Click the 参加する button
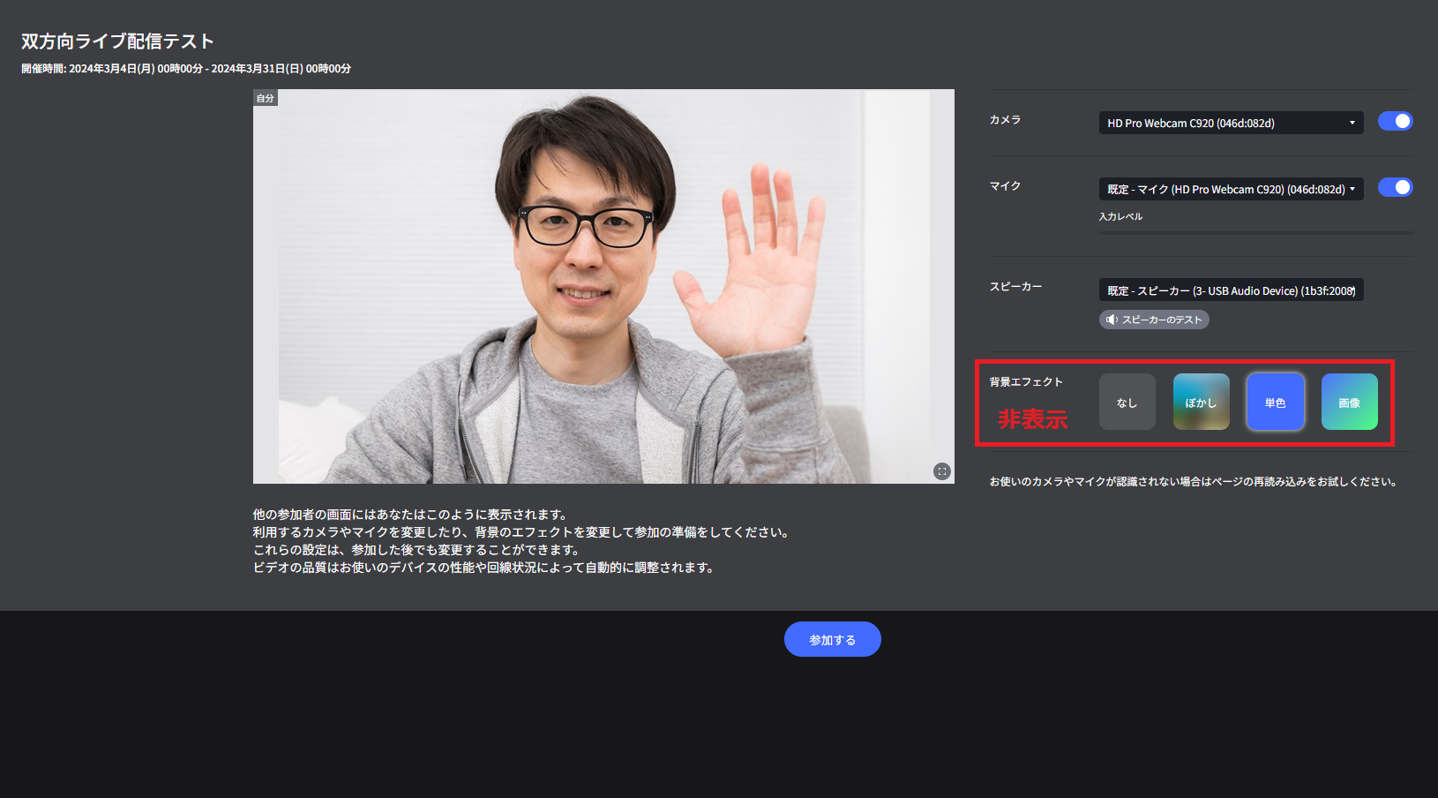1438x798 pixels. pyautogui.click(x=832, y=639)
